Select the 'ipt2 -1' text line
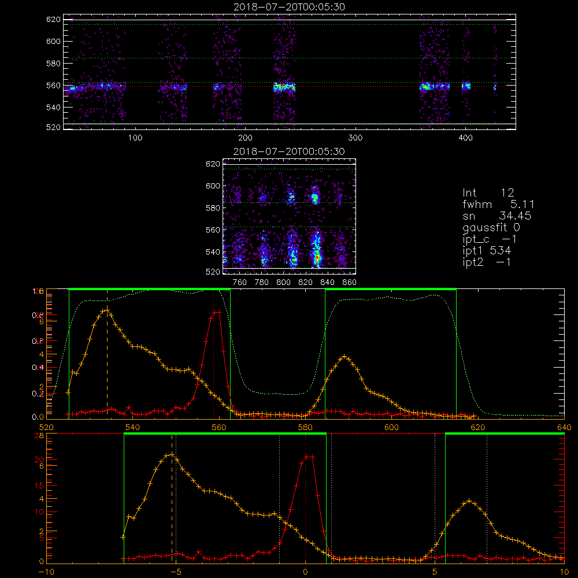The image size is (578, 578). [487, 262]
